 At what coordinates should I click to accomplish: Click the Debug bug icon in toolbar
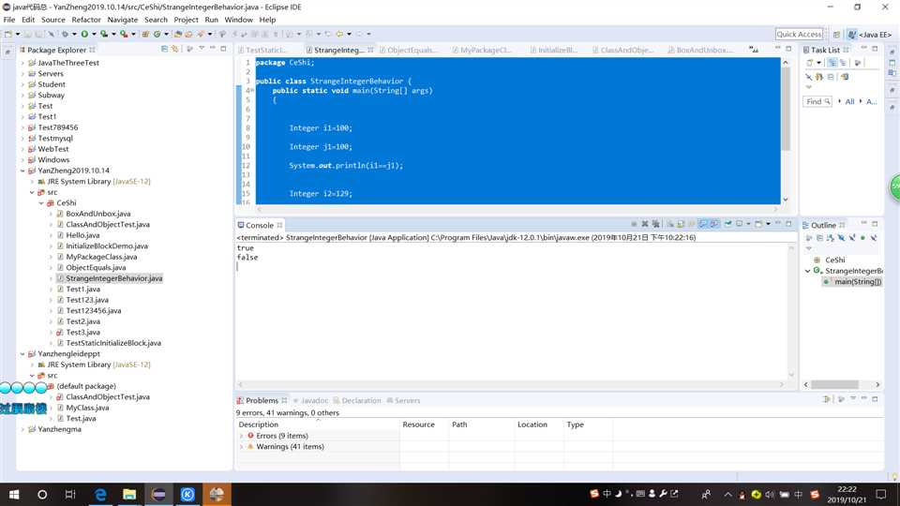[x=65, y=34]
